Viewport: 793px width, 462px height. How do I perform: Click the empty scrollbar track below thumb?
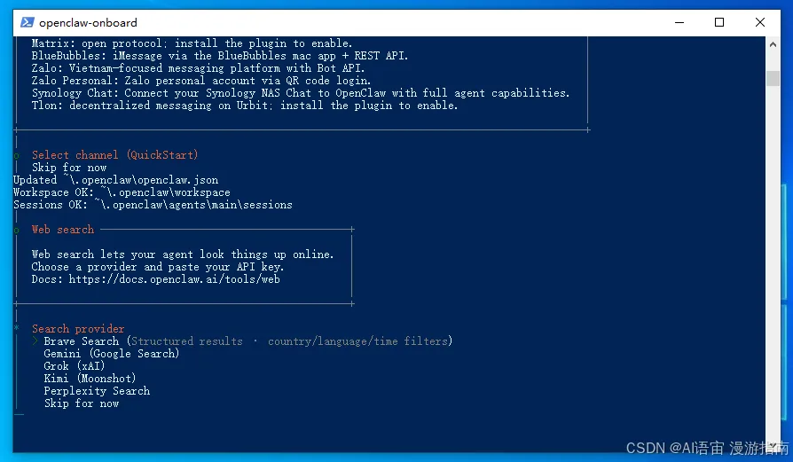[773, 262]
